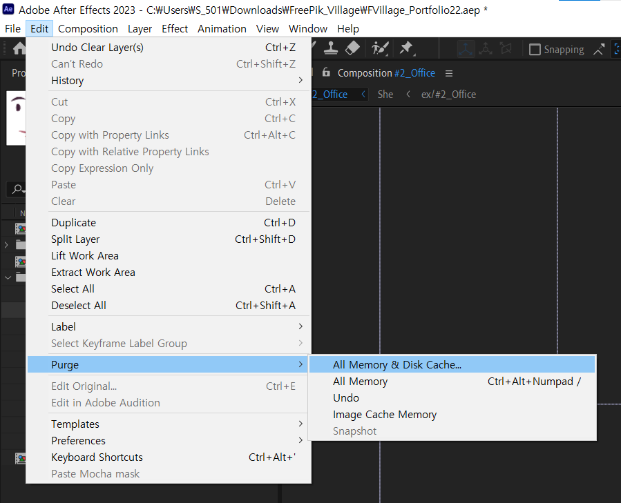The image size is (621, 503).
Task: Choose Split Layer
Action: tap(169, 239)
